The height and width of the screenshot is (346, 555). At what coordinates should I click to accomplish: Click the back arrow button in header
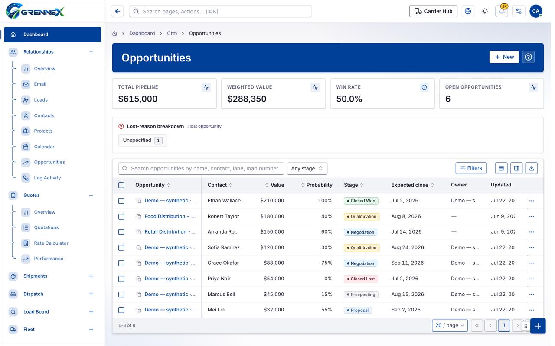pos(118,11)
